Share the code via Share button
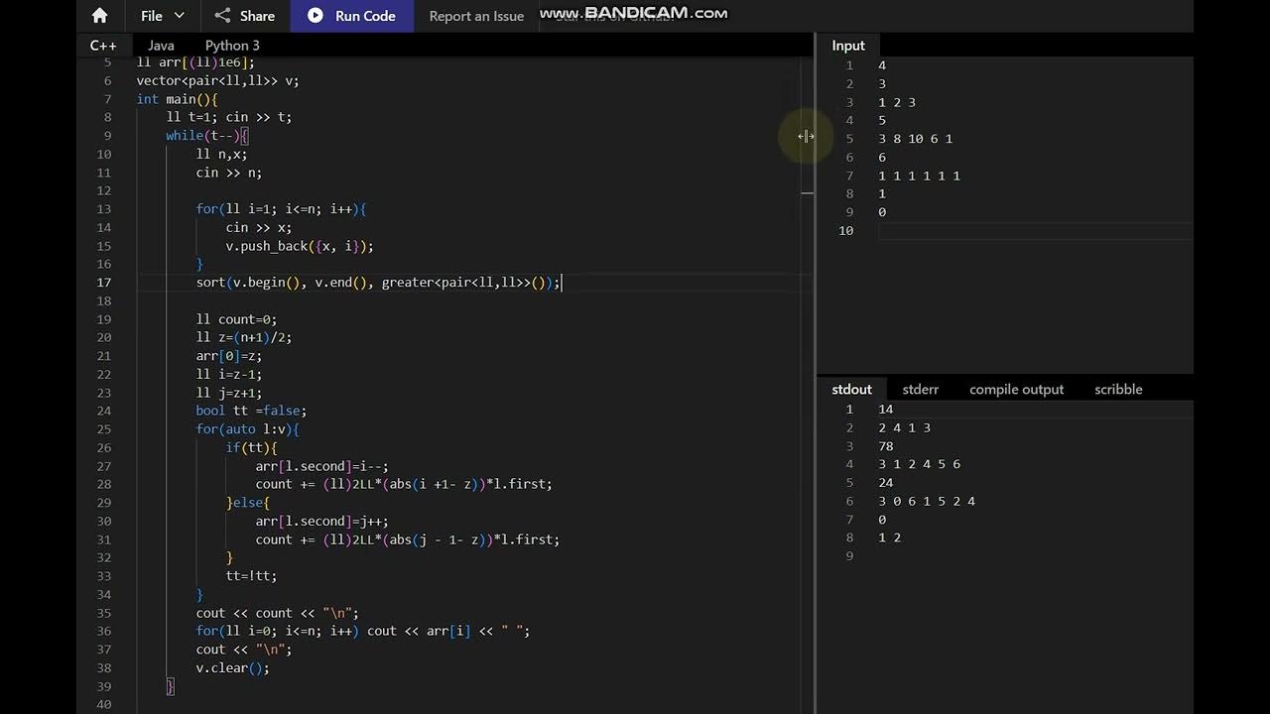The image size is (1270, 714). tap(245, 16)
